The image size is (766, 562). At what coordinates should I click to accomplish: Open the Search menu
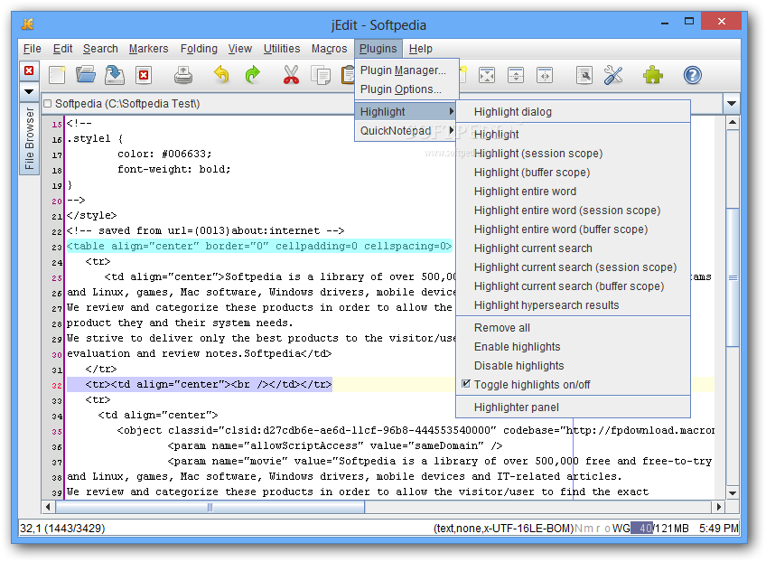click(100, 49)
